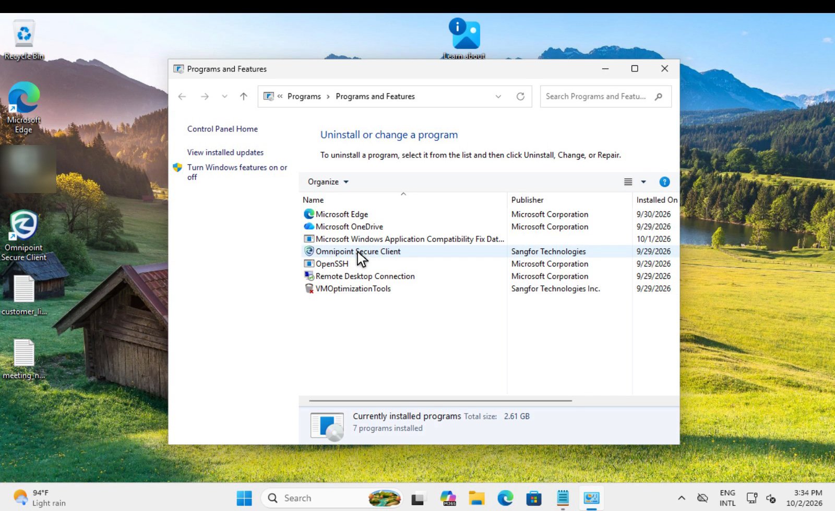835x511 pixels.
Task: Open recent locations chevron beside Forward arrow
Action: pos(224,96)
